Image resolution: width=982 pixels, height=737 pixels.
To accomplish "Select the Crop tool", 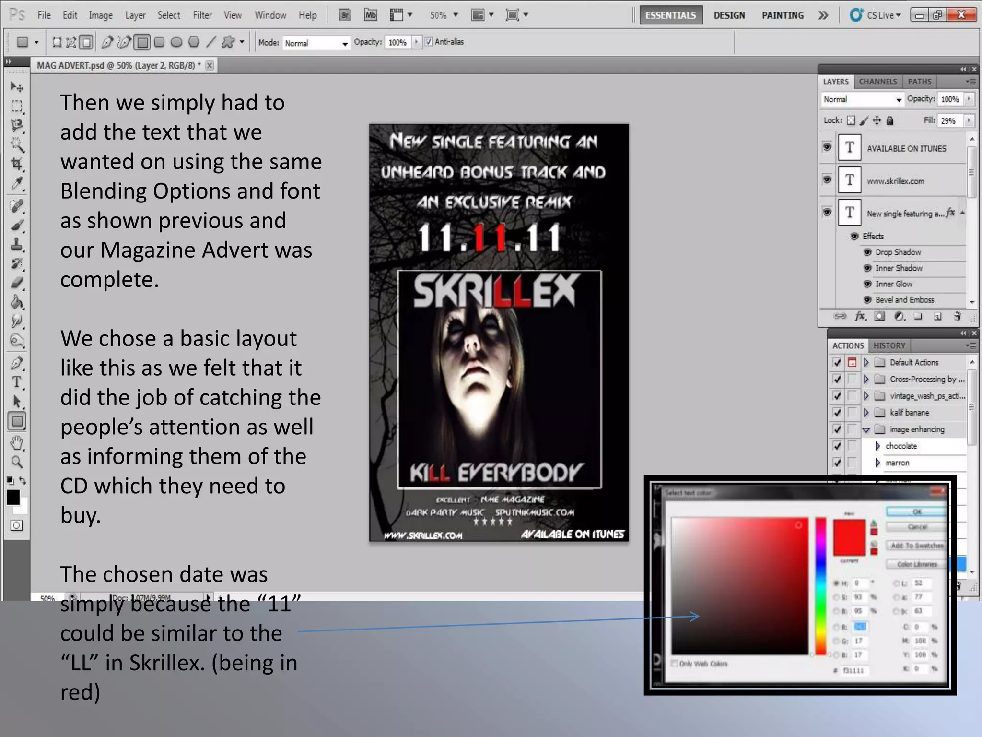I will tap(17, 164).
